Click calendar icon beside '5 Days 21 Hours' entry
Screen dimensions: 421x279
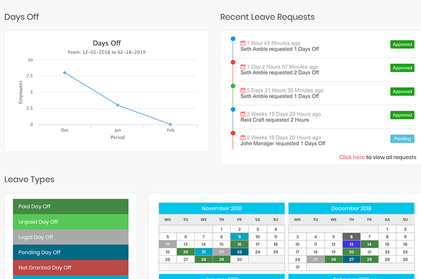point(243,91)
